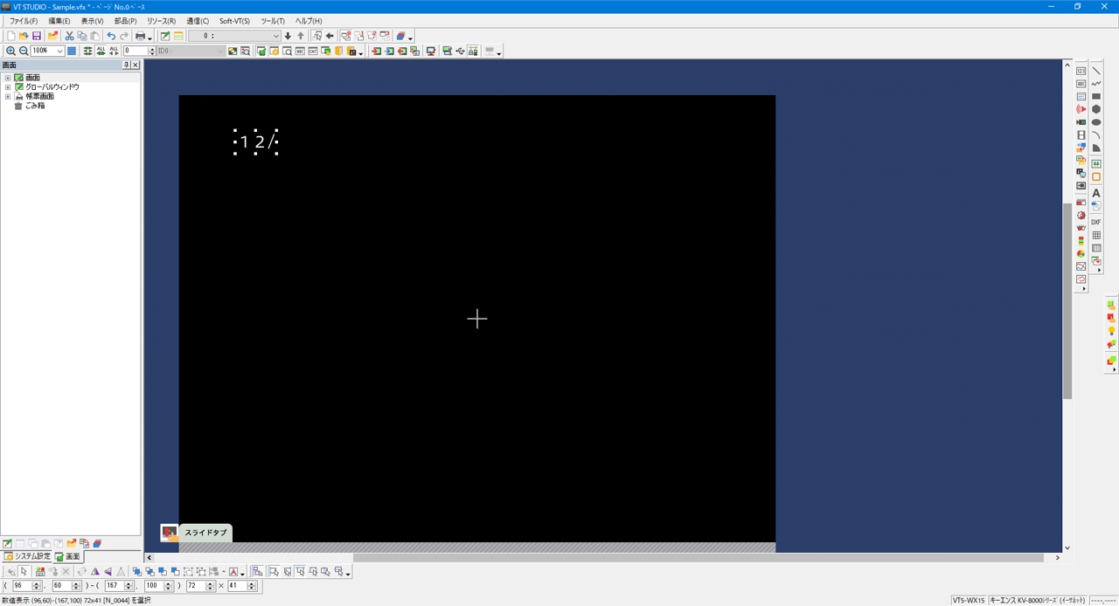Open the 100% zoom level dropdown
Viewport: 1119px width, 606px height.
59,52
